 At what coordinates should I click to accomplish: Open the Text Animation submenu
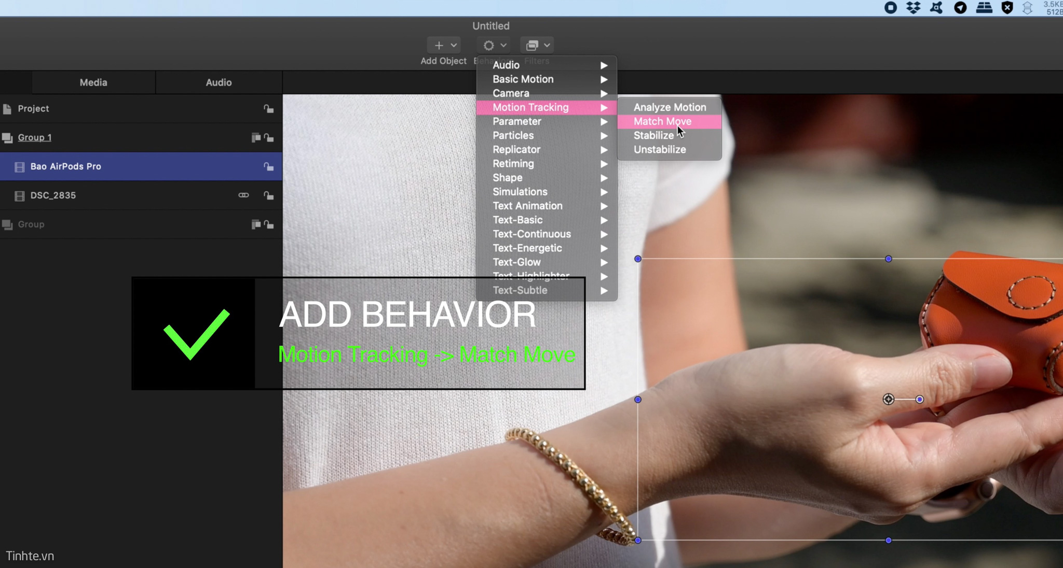click(x=547, y=206)
